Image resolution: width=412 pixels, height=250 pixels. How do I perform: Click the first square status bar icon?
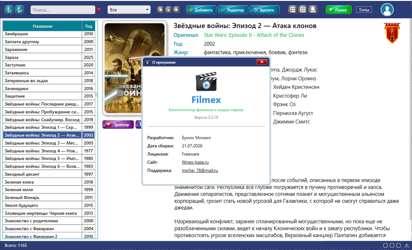(x=386, y=245)
